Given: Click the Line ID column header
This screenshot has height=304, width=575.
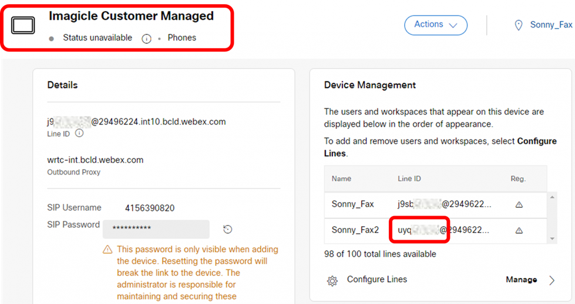Looking at the screenshot, I should pyautogui.click(x=409, y=179).
